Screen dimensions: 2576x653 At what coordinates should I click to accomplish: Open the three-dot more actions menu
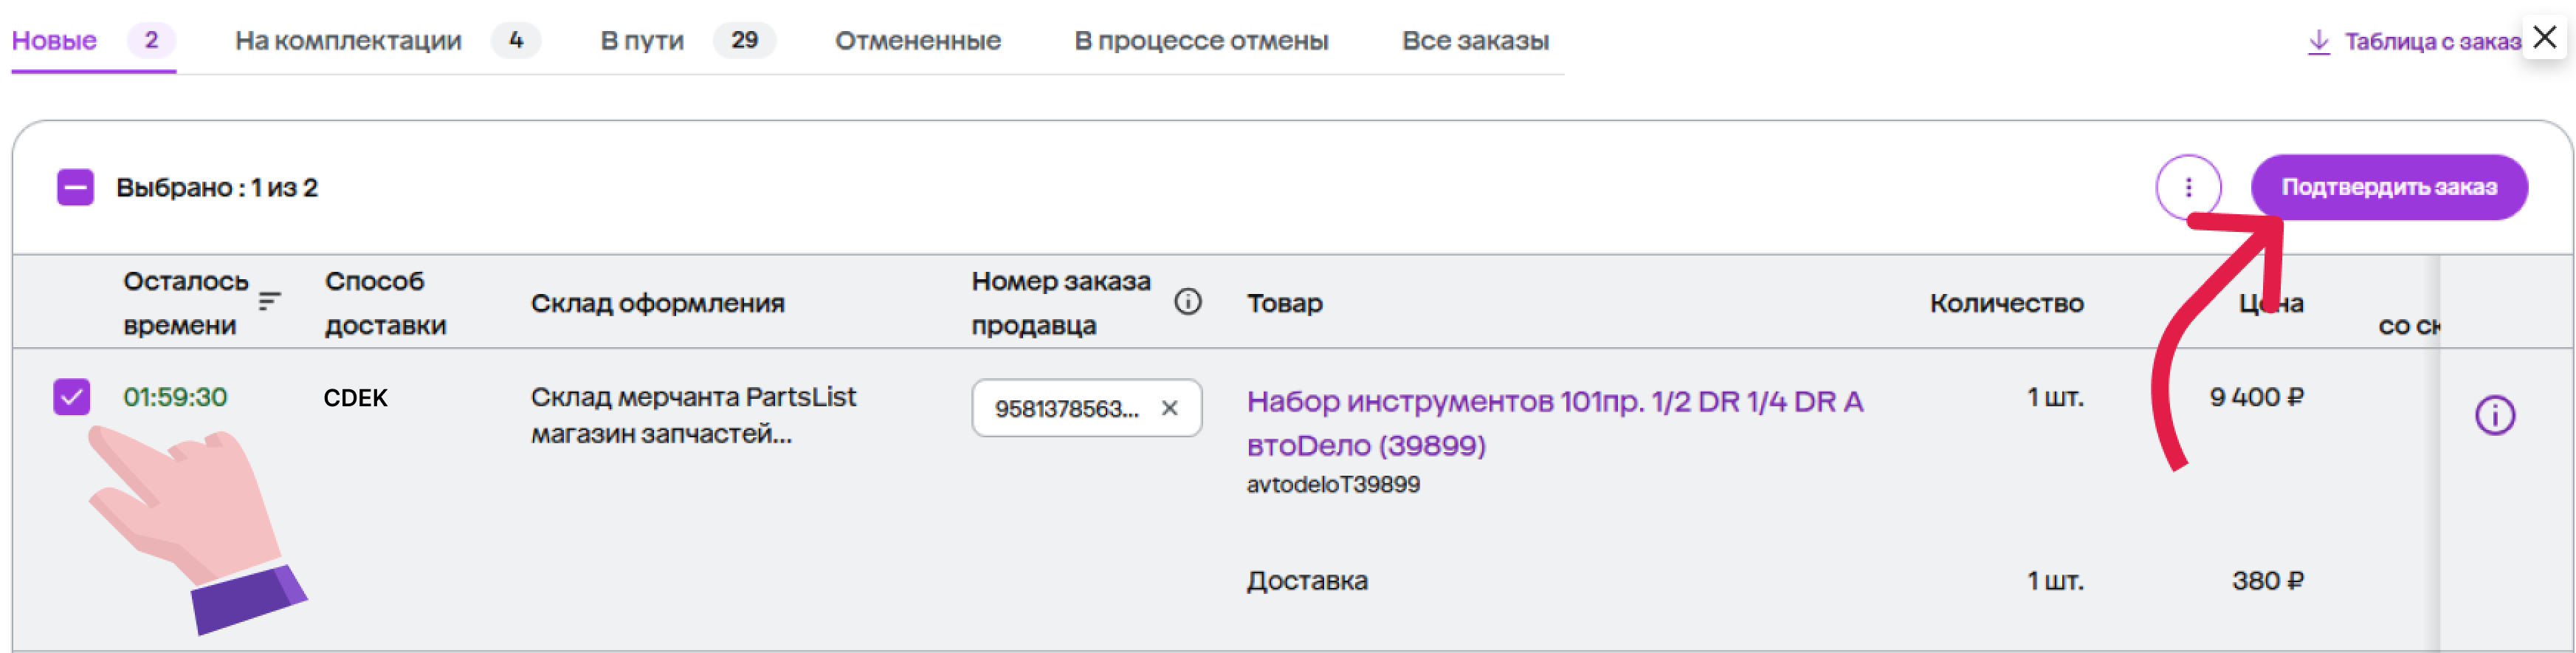pyautogui.click(x=2188, y=188)
